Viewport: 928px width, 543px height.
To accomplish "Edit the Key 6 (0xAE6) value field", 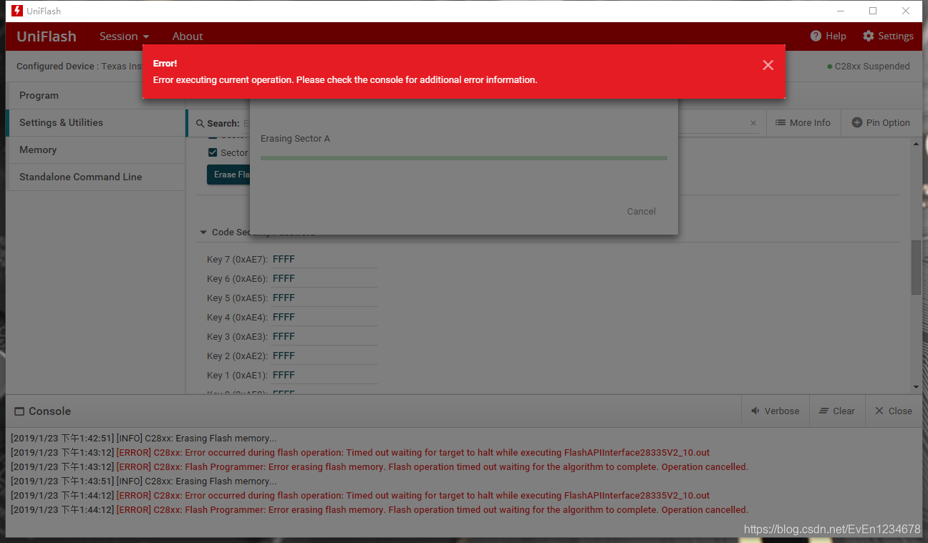I will [x=324, y=278].
